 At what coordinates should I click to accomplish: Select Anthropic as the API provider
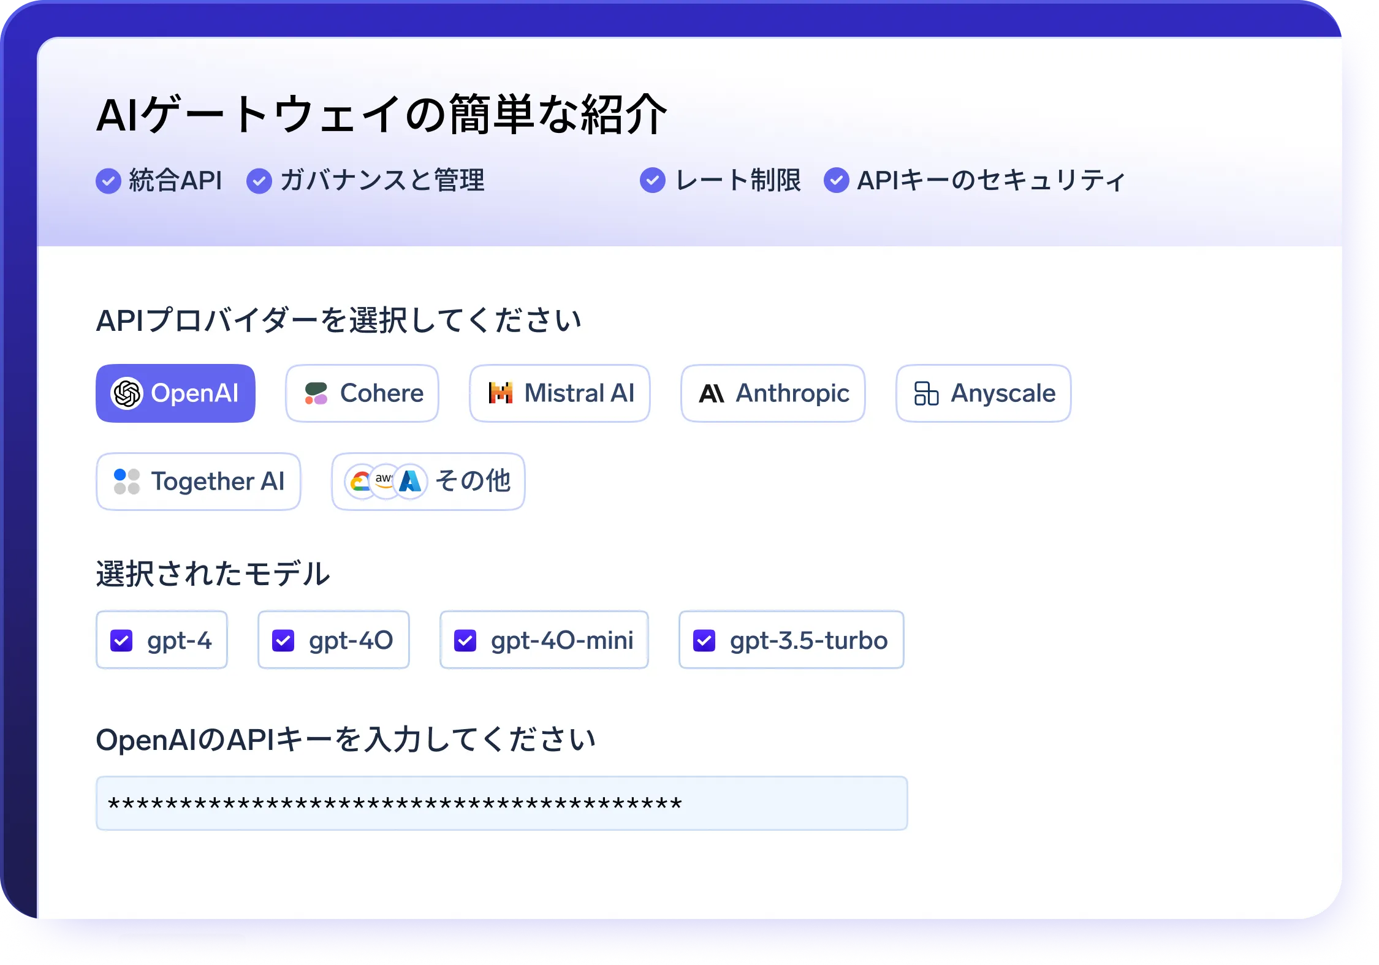(773, 393)
